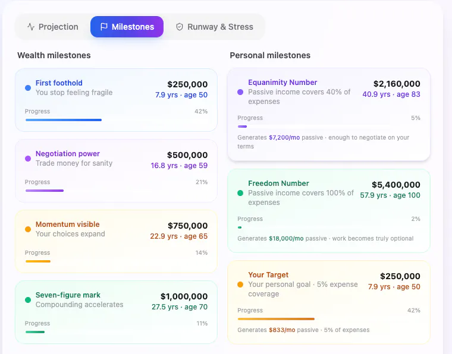Open the First foothold milestone title
Screen dimensions: 452x354
59,83
